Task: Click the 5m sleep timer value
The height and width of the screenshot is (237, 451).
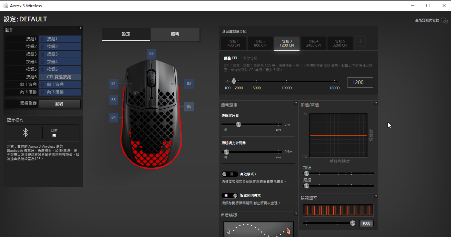Action: click(287, 124)
